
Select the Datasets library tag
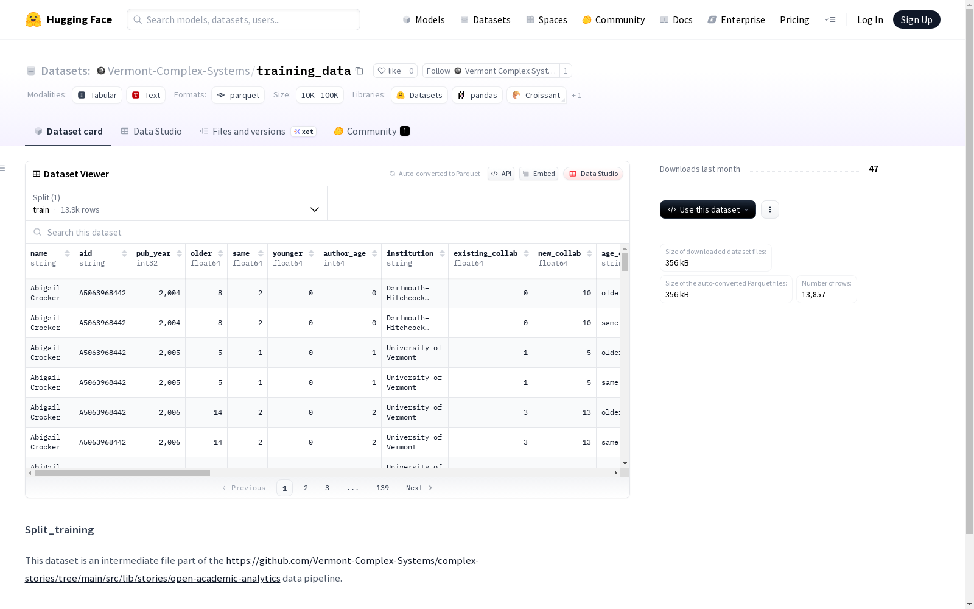pyautogui.click(x=419, y=95)
